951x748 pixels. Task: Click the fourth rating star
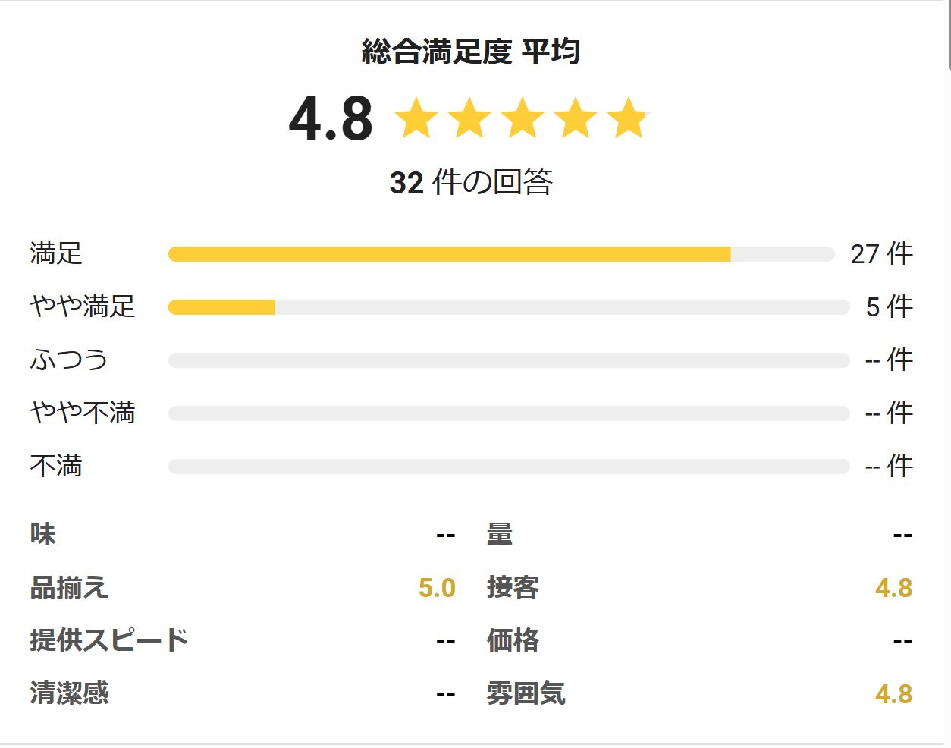576,118
